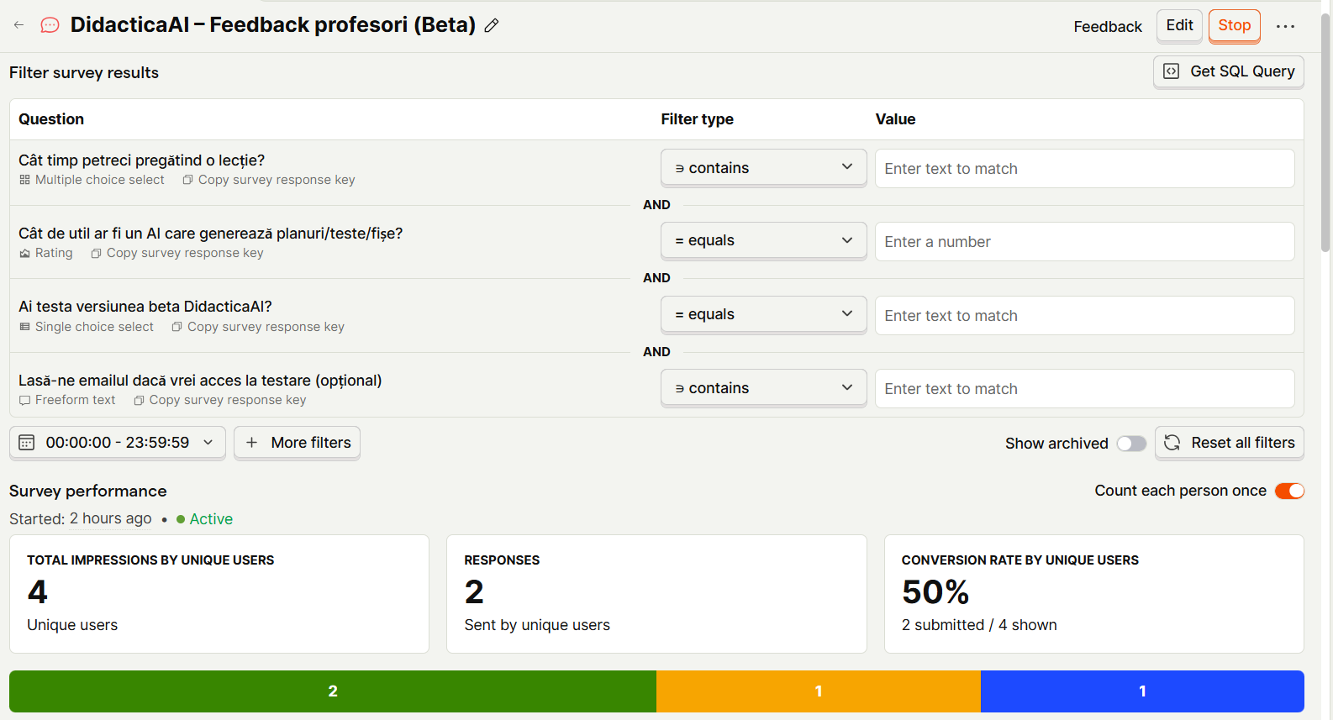Click the Total Impressions by Unique Users card
Screen dimensions: 1333x720
pos(219,594)
